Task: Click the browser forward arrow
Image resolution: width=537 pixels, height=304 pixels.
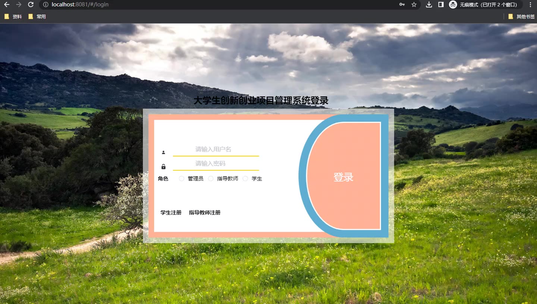Action: (x=19, y=4)
